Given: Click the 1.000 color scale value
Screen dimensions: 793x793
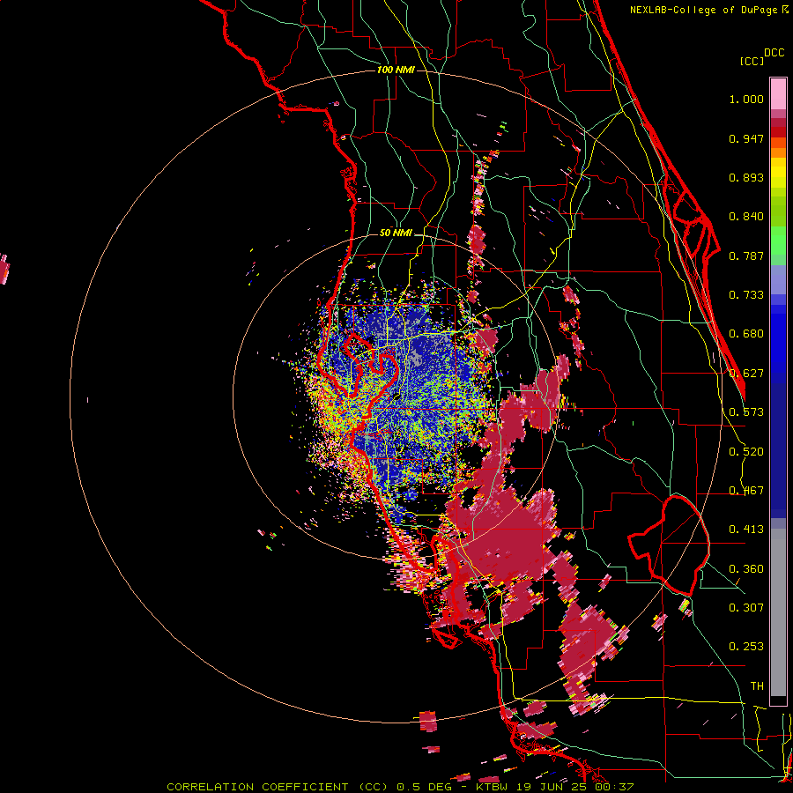Looking at the screenshot, I should (x=746, y=99).
